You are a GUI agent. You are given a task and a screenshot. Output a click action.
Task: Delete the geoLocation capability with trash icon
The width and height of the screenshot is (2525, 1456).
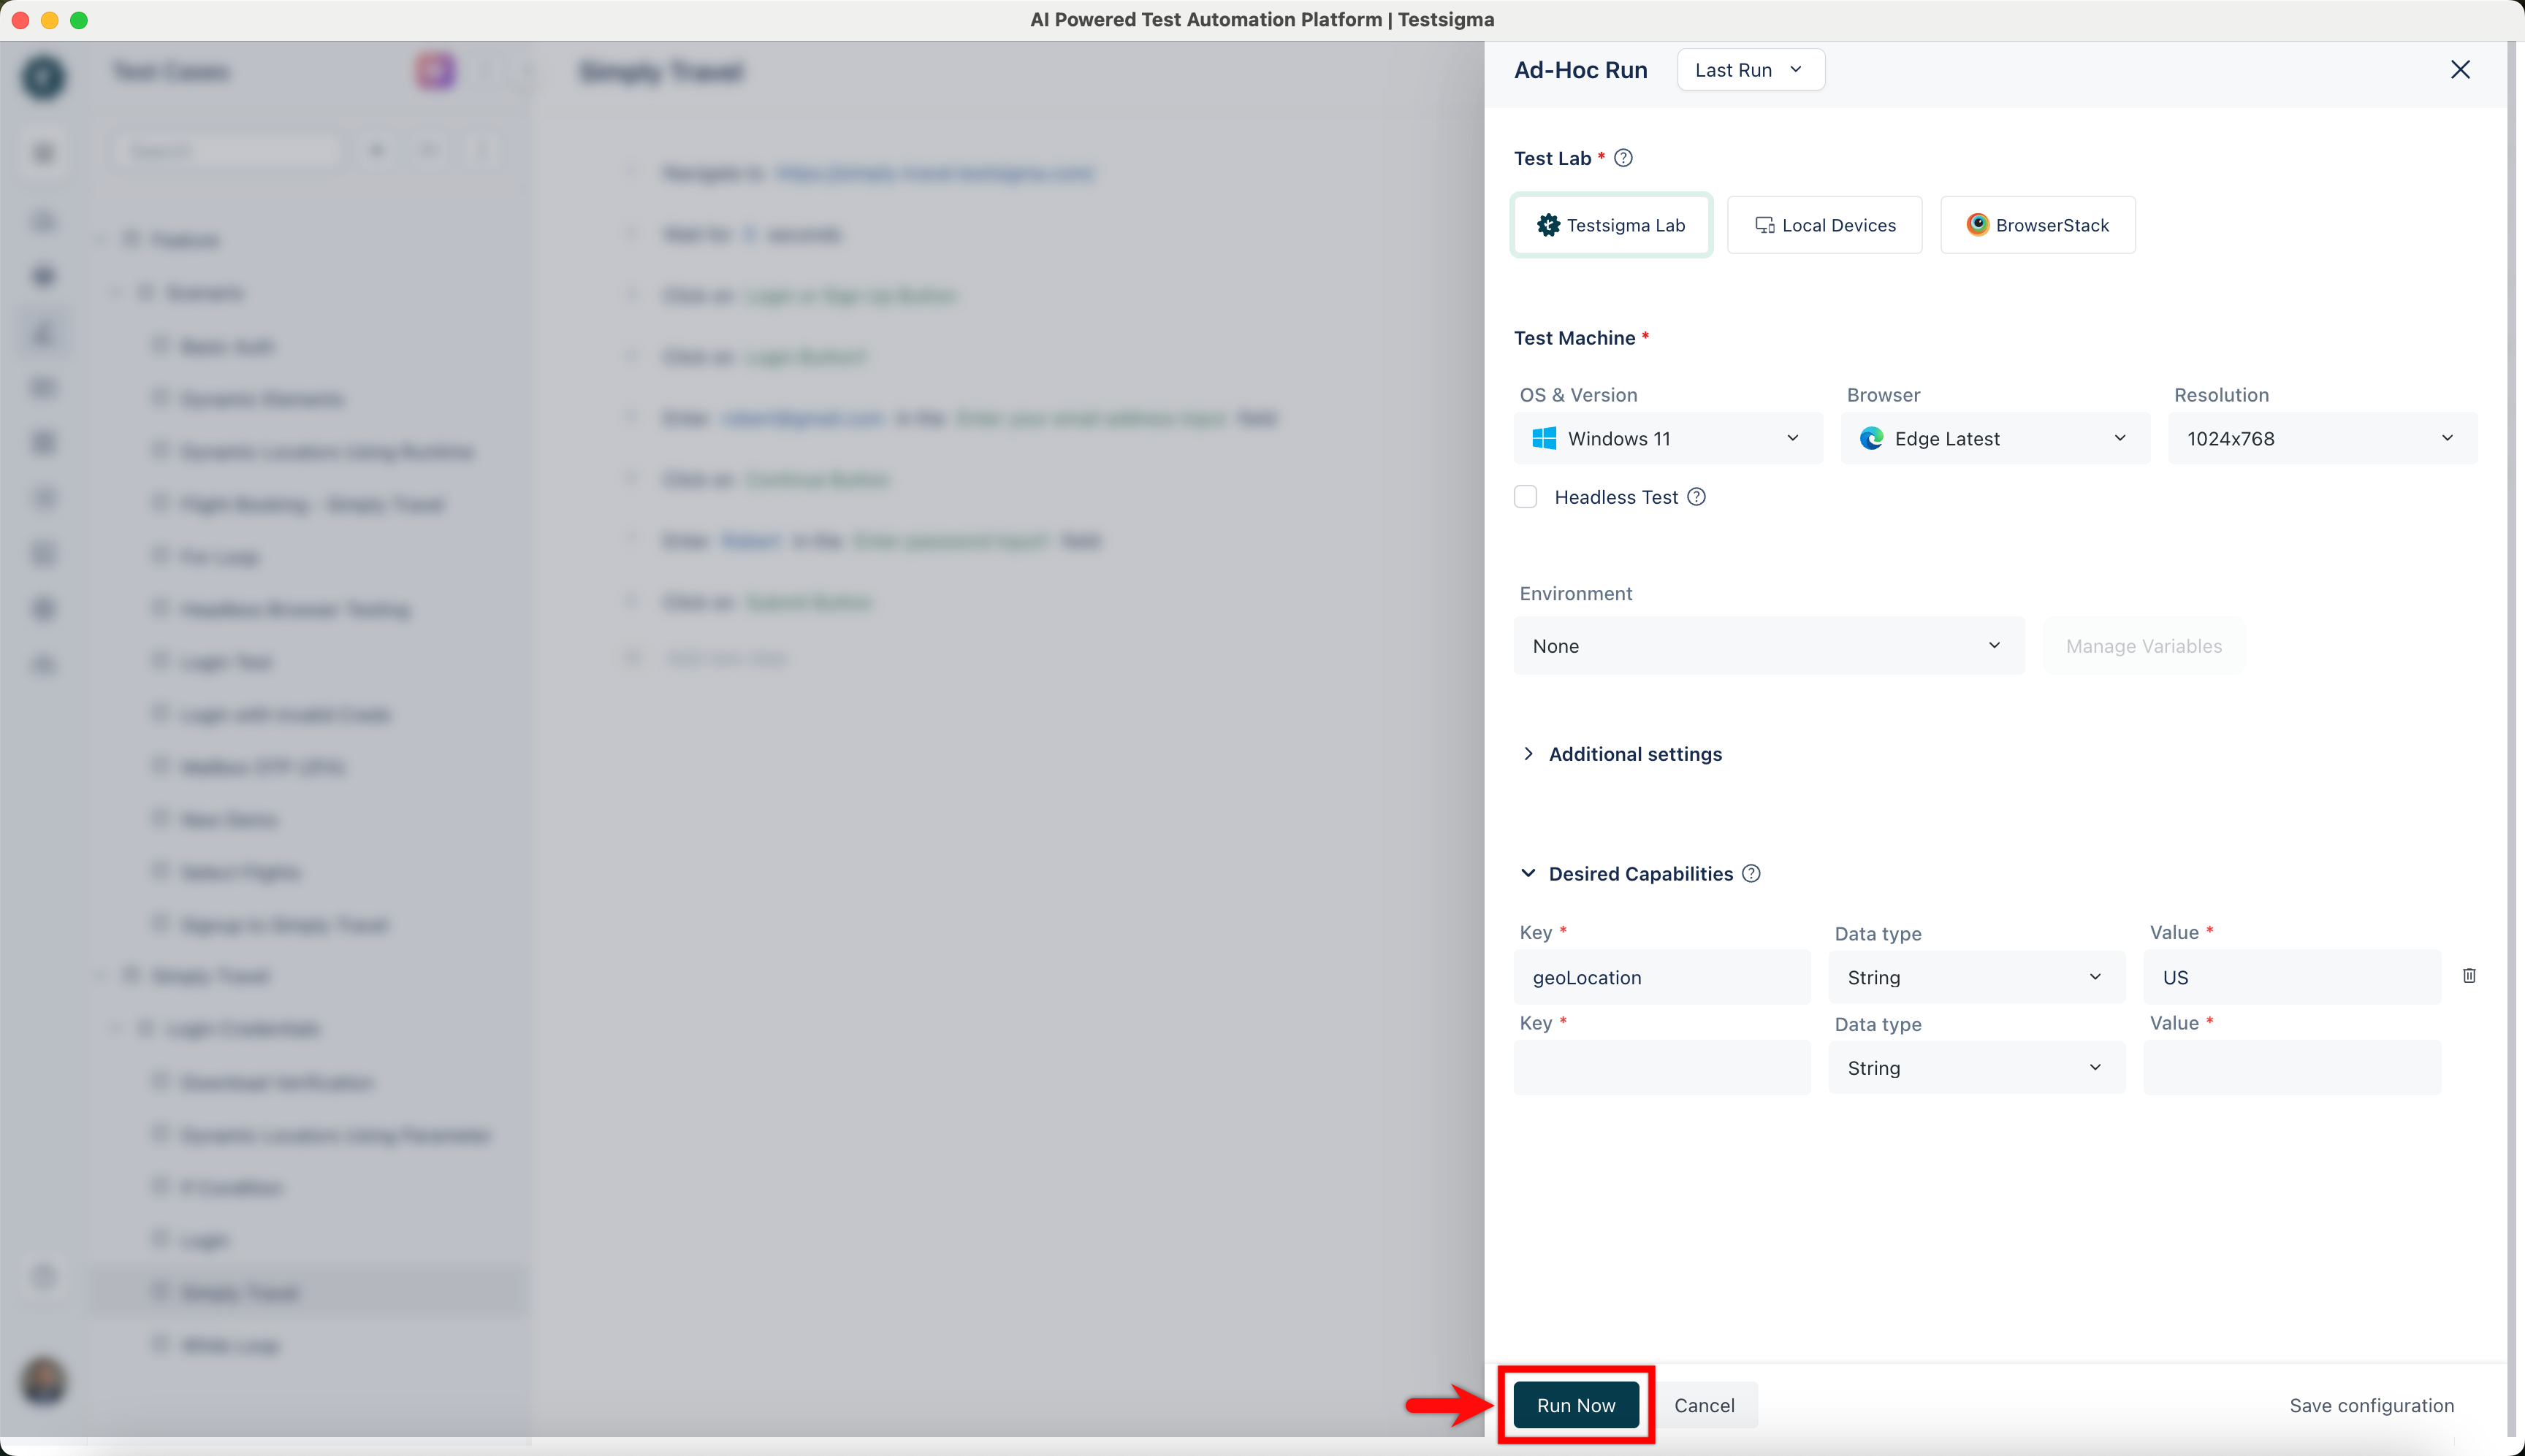(x=2469, y=975)
